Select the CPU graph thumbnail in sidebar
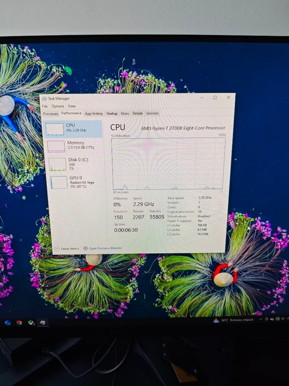This screenshot has height=386, width=289. [55, 129]
